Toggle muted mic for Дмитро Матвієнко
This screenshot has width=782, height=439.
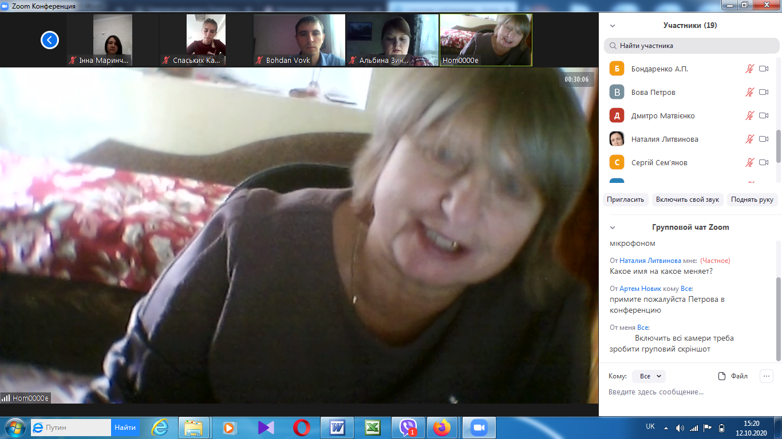[x=749, y=115]
